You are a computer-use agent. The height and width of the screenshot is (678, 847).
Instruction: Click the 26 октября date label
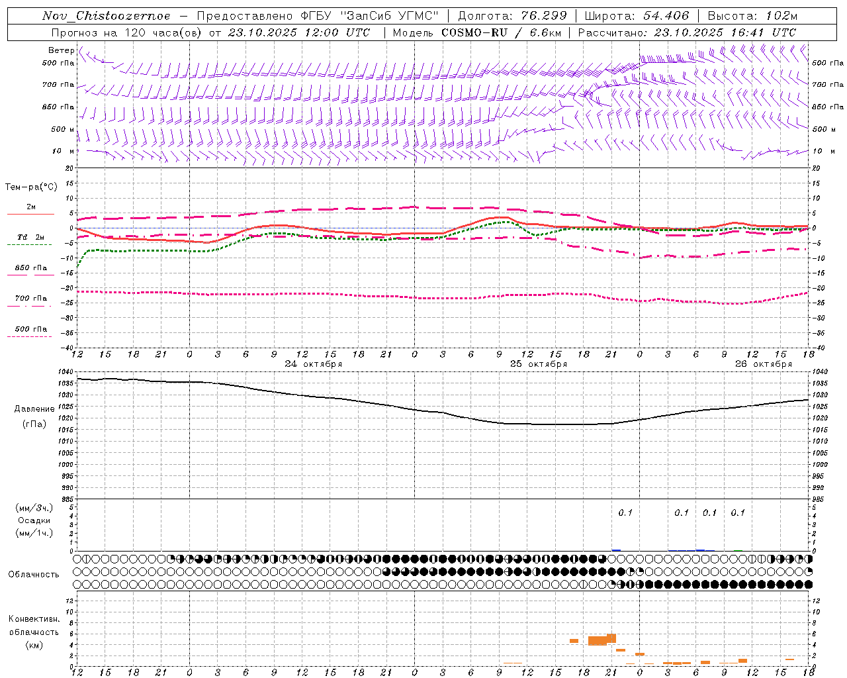point(764,364)
